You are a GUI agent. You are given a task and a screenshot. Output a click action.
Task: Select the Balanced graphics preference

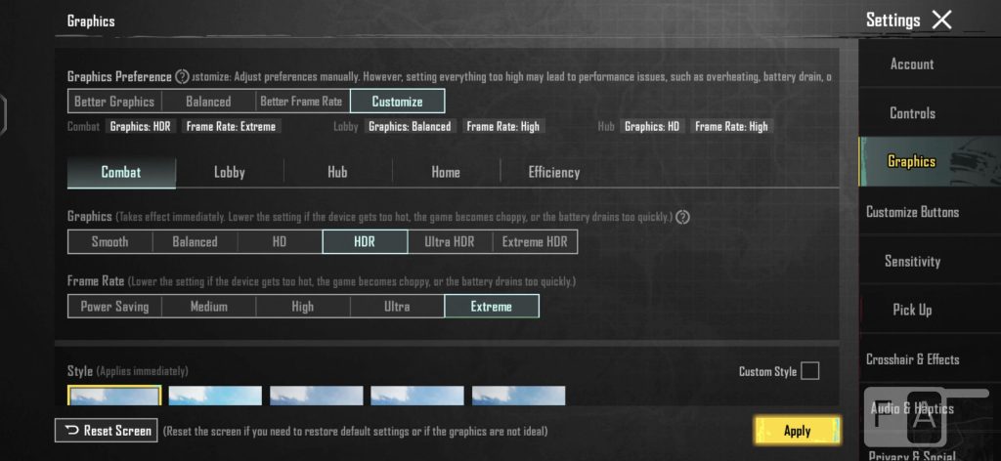pos(208,102)
